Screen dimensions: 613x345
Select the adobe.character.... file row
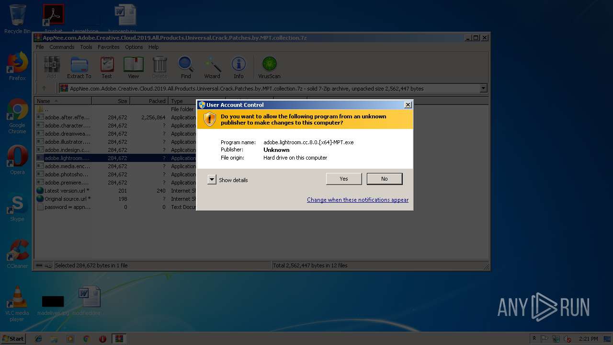(115, 126)
